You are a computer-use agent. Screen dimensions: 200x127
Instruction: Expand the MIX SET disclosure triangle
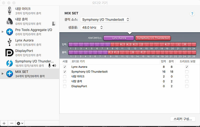click(x=2, y=74)
